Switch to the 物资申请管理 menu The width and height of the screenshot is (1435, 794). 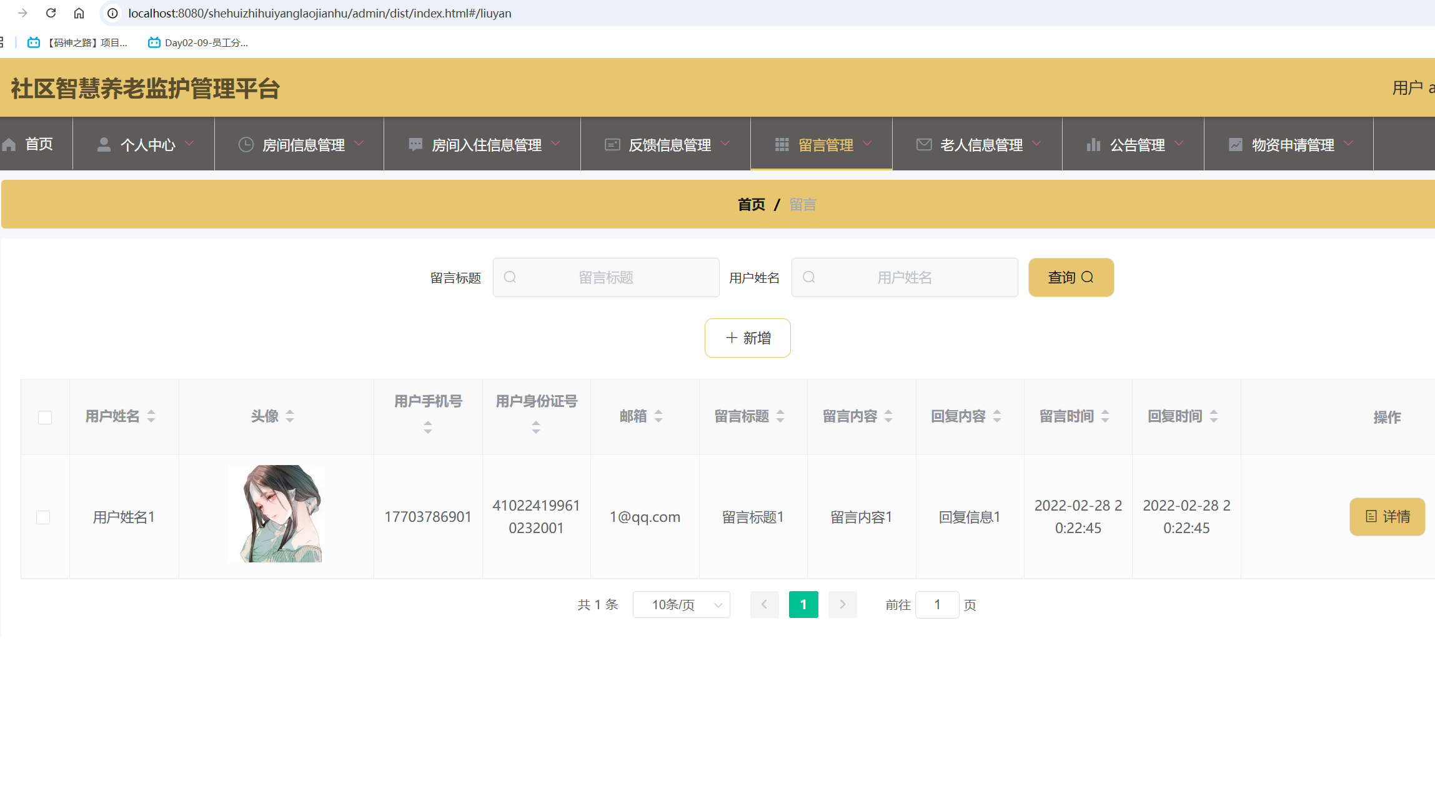pos(1293,144)
